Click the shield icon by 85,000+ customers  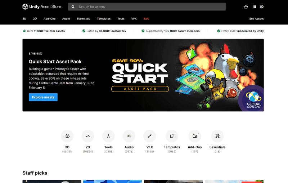point(84,31)
